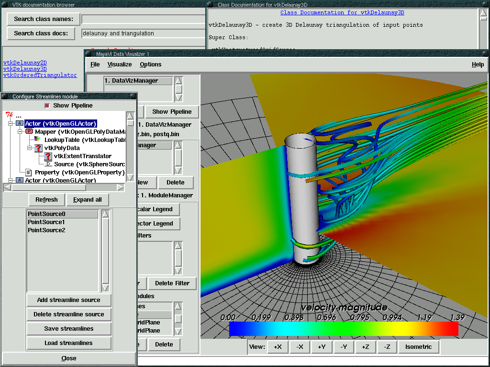Click the vtkPolyData question mark icon
Viewport: 490px width, 367px height.
pyautogui.click(x=38, y=148)
